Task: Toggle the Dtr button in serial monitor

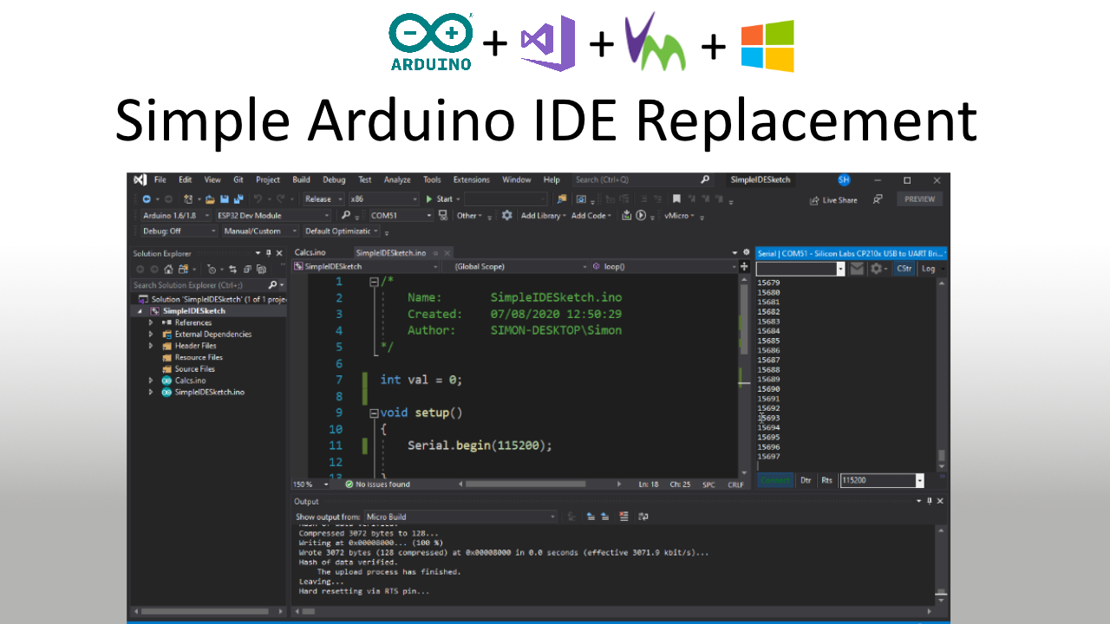Action: (806, 480)
